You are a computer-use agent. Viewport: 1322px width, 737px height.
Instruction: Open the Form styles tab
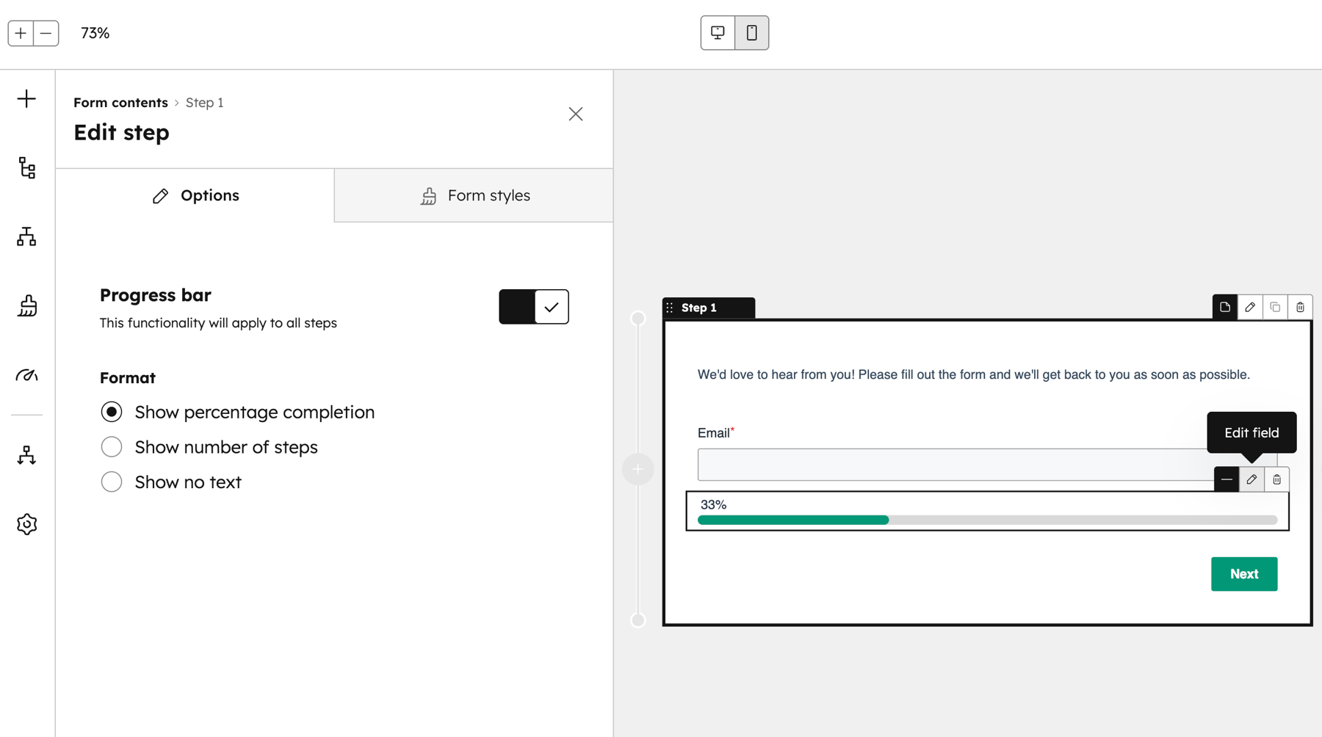[473, 195]
